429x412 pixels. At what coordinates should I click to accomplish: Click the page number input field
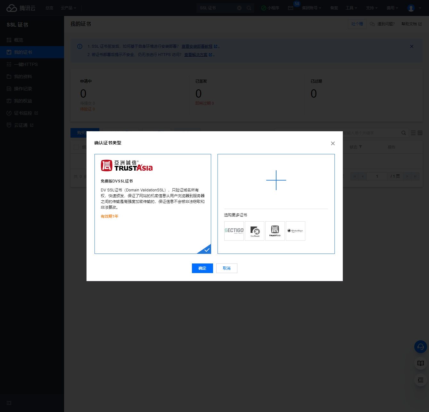377,176
